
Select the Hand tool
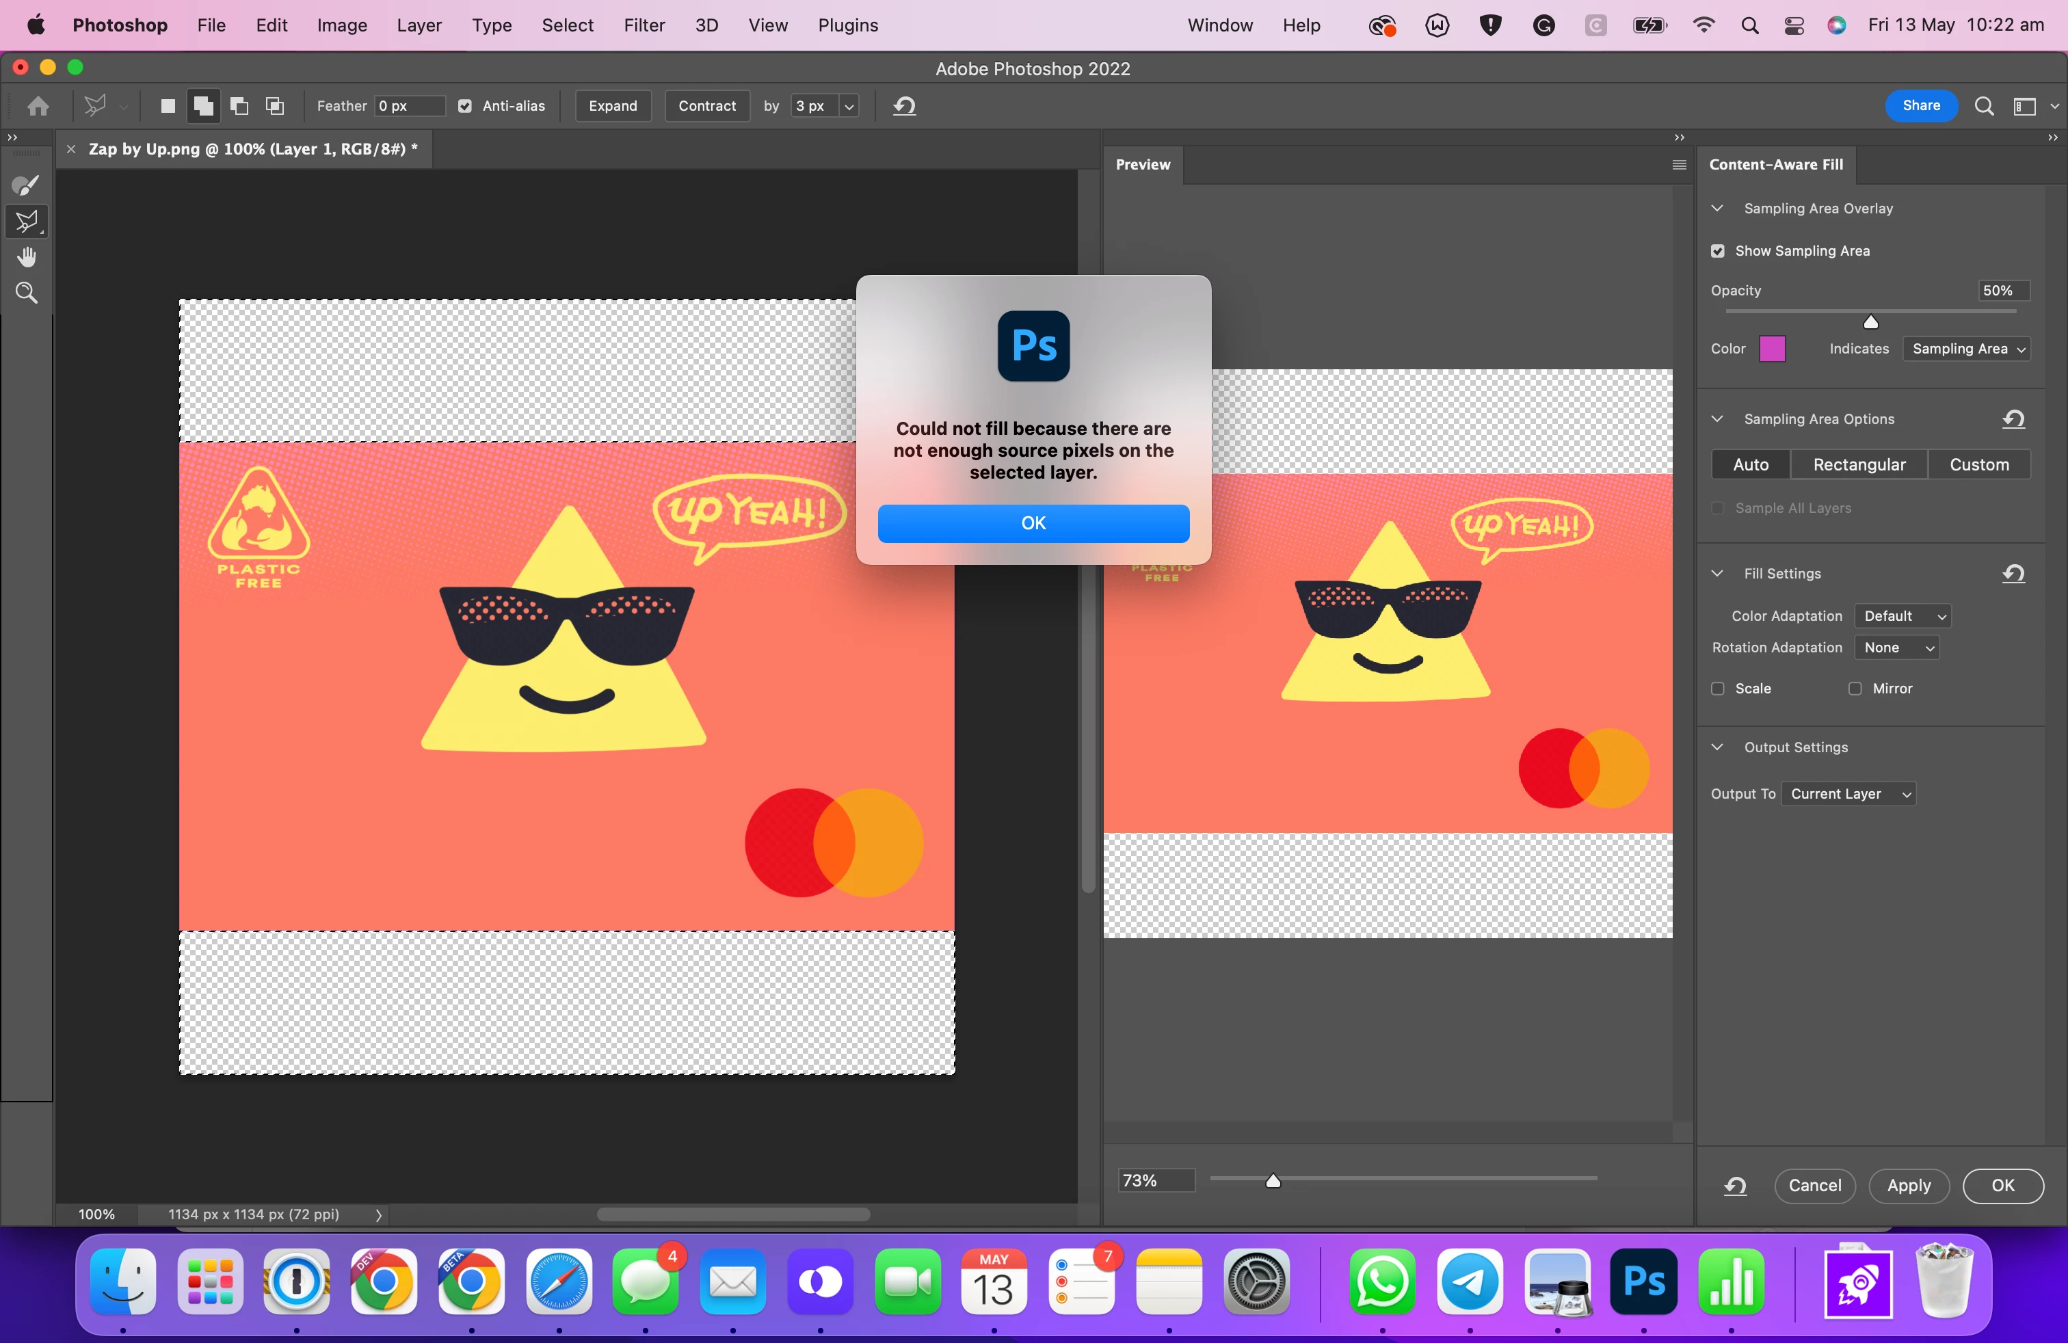(x=26, y=257)
